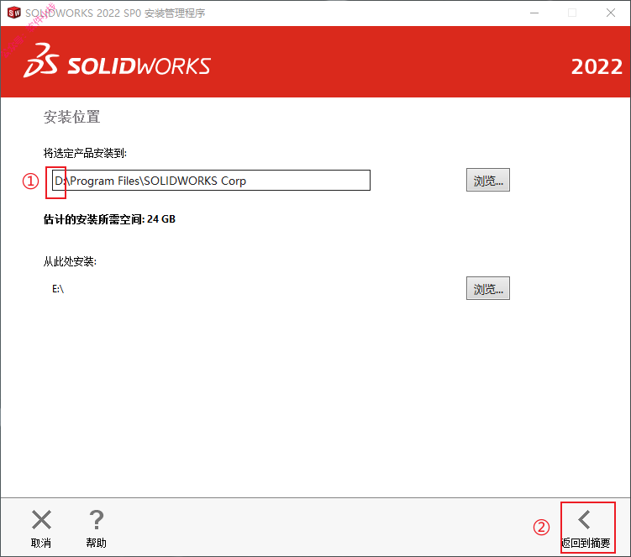Click the SOLIDWORKS logo in the red banner
Viewport: 631px width, 557px height.
click(117, 61)
